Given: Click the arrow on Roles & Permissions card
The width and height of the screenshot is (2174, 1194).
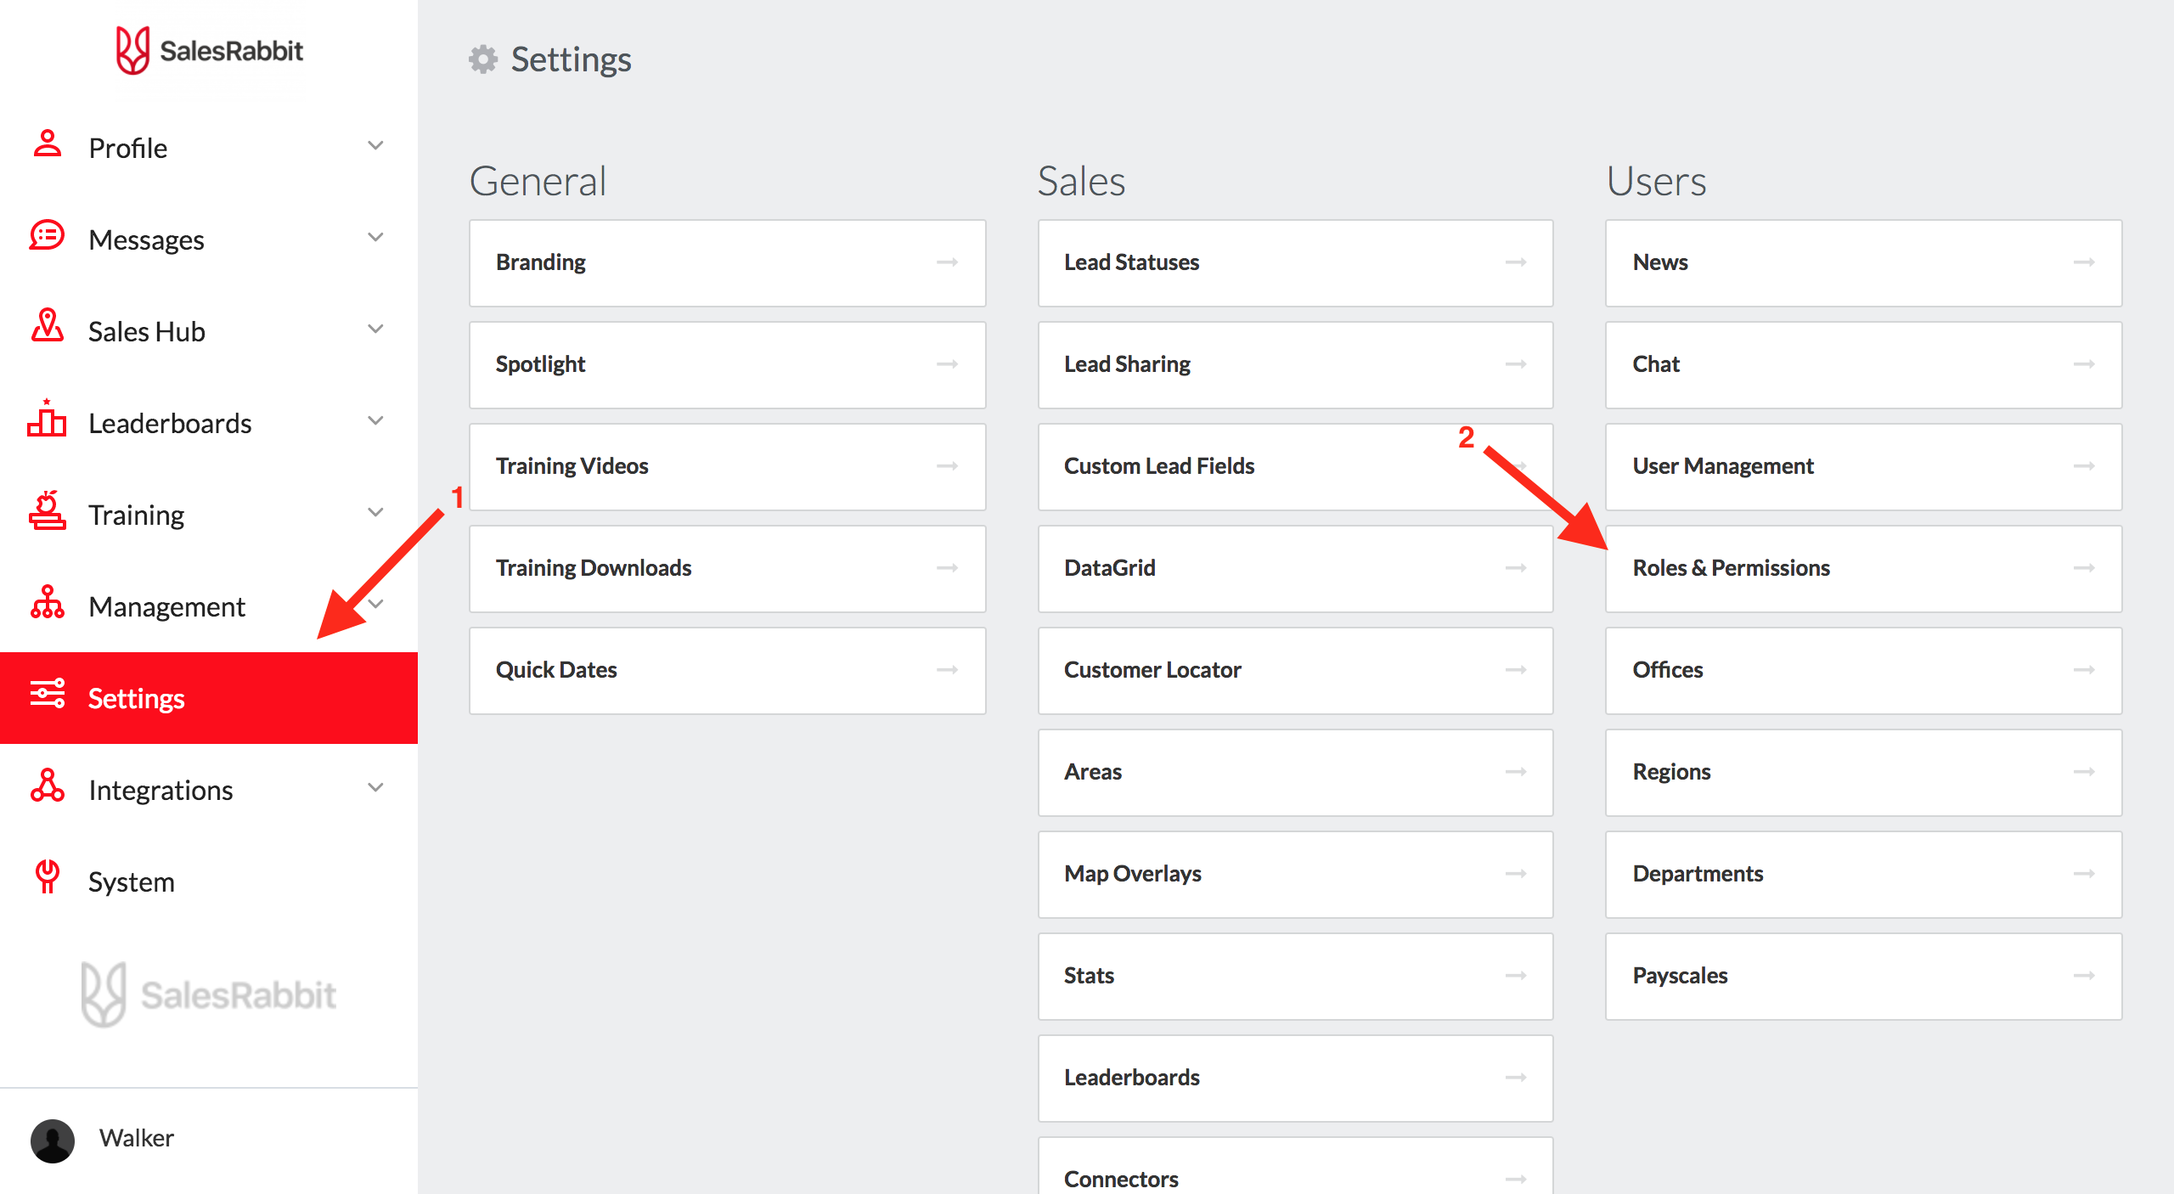Looking at the screenshot, I should click(2084, 568).
